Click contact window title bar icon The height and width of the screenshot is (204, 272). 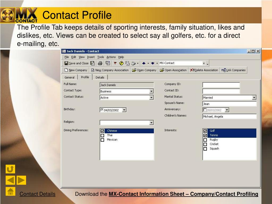click(64, 51)
